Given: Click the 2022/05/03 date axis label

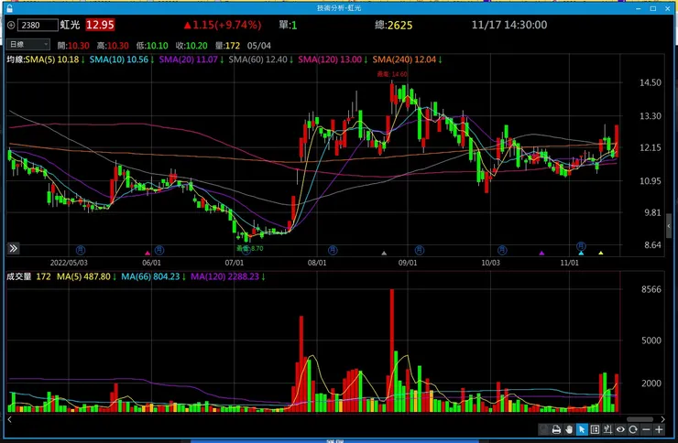Looking at the screenshot, I should (69, 263).
